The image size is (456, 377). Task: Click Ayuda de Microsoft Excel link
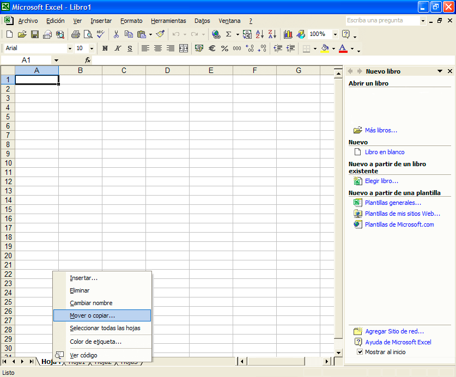point(398,342)
